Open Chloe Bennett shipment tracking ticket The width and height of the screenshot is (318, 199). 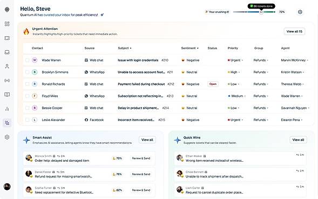pyautogui.click(x=240, y=174)
